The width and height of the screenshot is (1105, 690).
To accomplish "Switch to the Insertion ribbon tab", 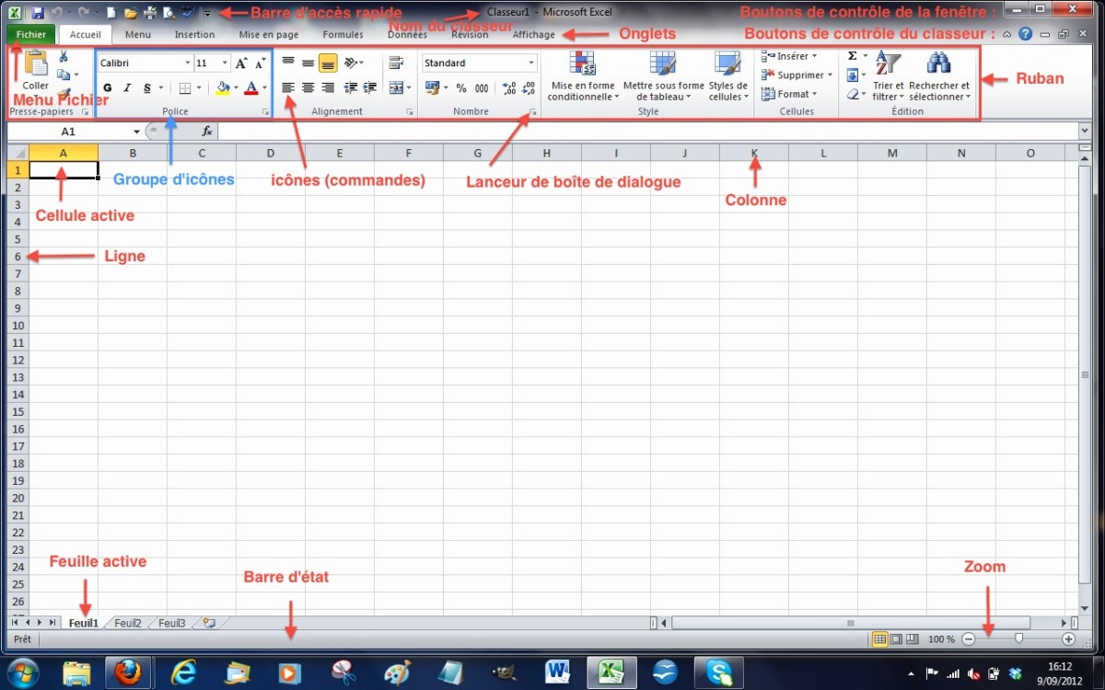I will [194, 35].
